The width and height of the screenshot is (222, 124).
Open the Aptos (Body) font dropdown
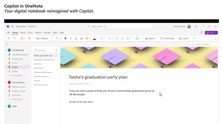tap(44, 38)
